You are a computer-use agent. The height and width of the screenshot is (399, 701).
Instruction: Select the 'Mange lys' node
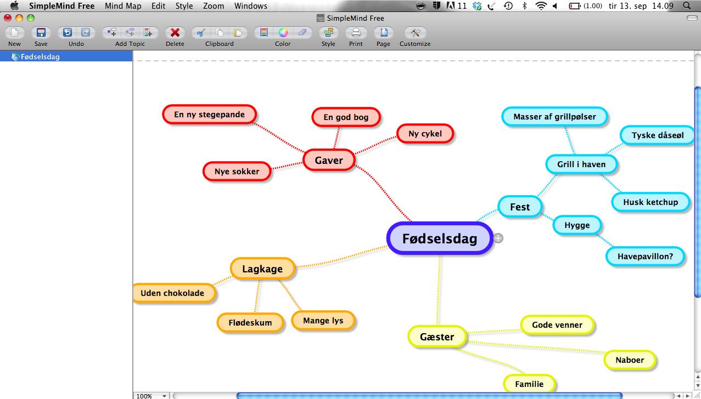[x=323, y=320]
